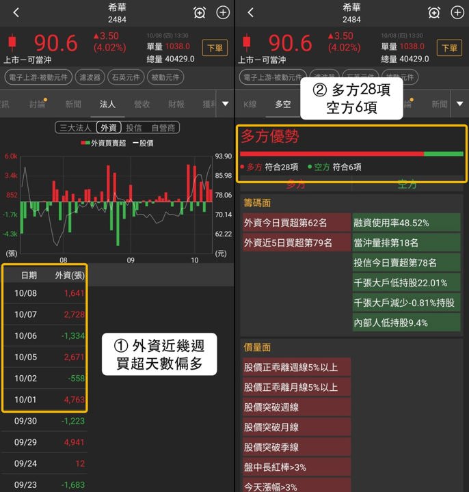
Task: Tap candlestick icon in right panel
Action: click(x=247, y=42)
